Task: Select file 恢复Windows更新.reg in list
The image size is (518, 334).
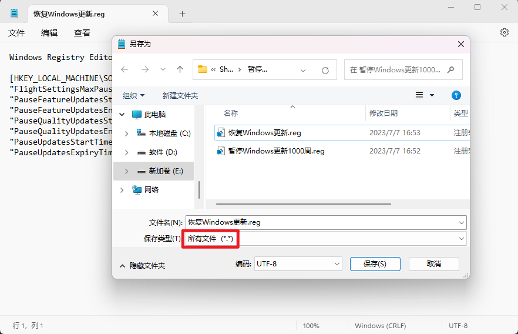Action: click(265, 133)
